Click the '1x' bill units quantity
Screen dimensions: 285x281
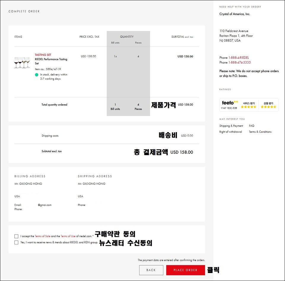(x=115, y=56)
